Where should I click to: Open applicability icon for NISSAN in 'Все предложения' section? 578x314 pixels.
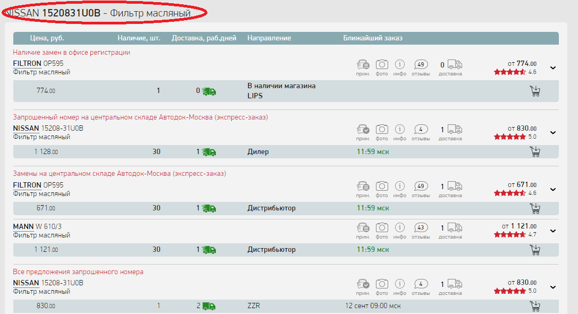click(x=363, y=284)
